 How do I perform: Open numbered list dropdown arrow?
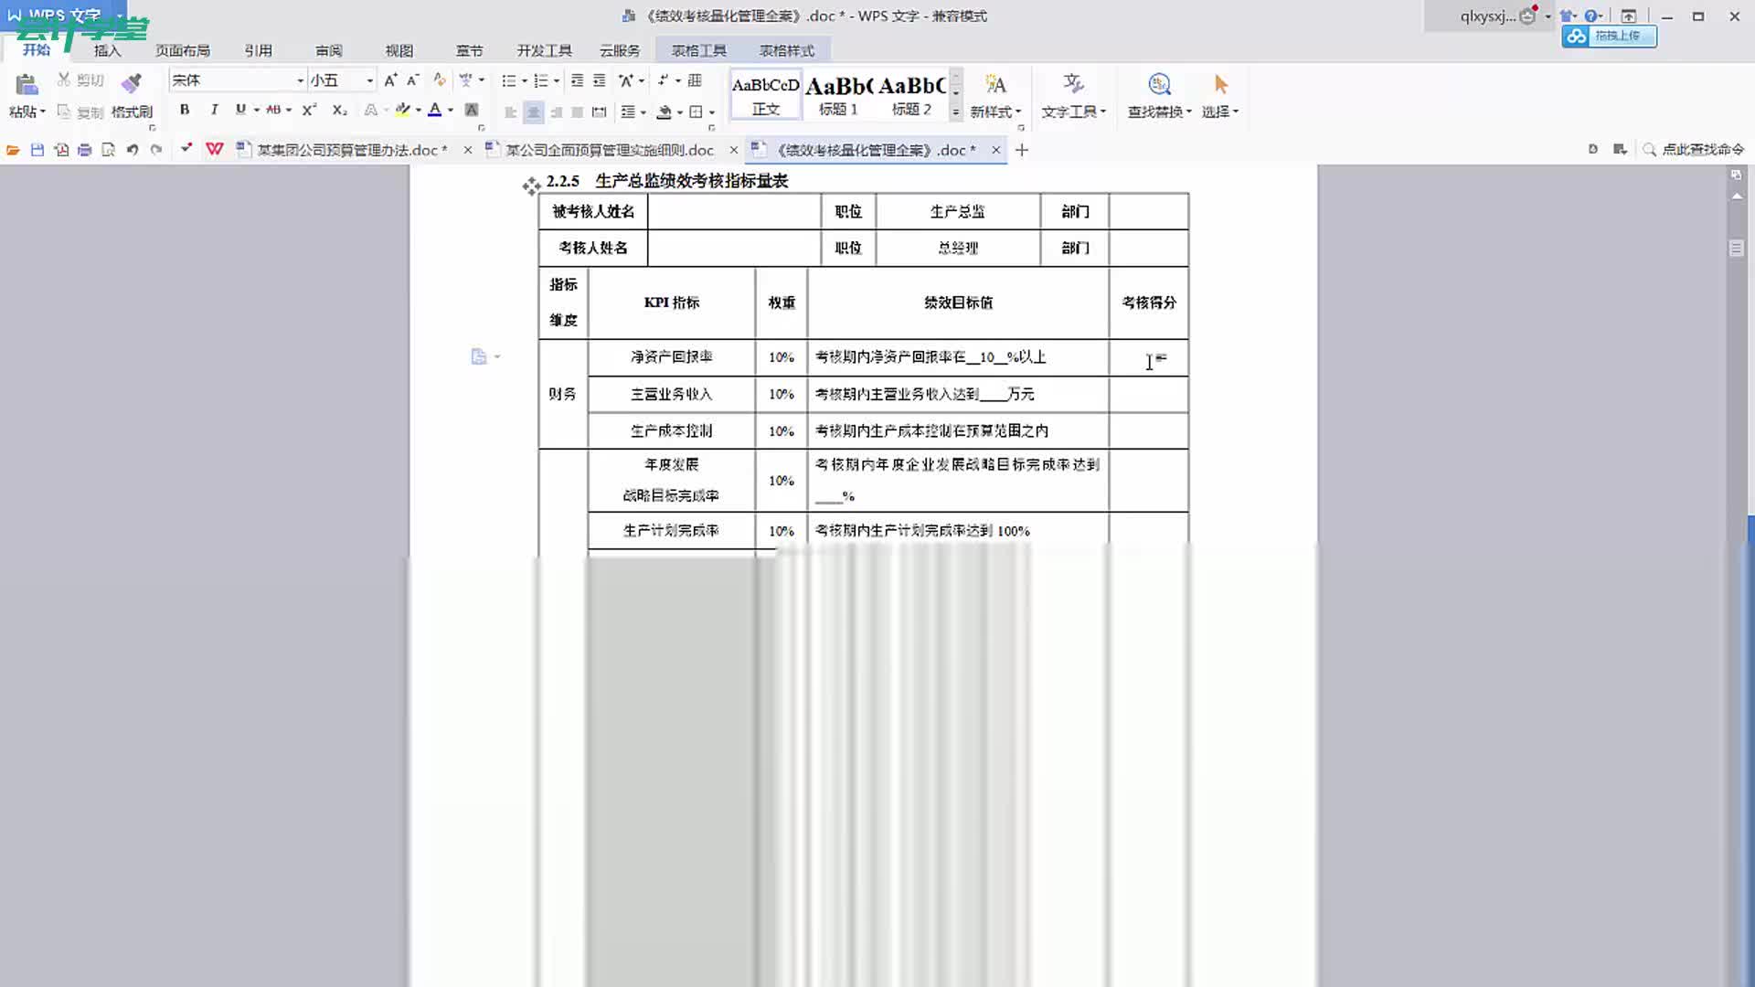[x=557, y=80]
